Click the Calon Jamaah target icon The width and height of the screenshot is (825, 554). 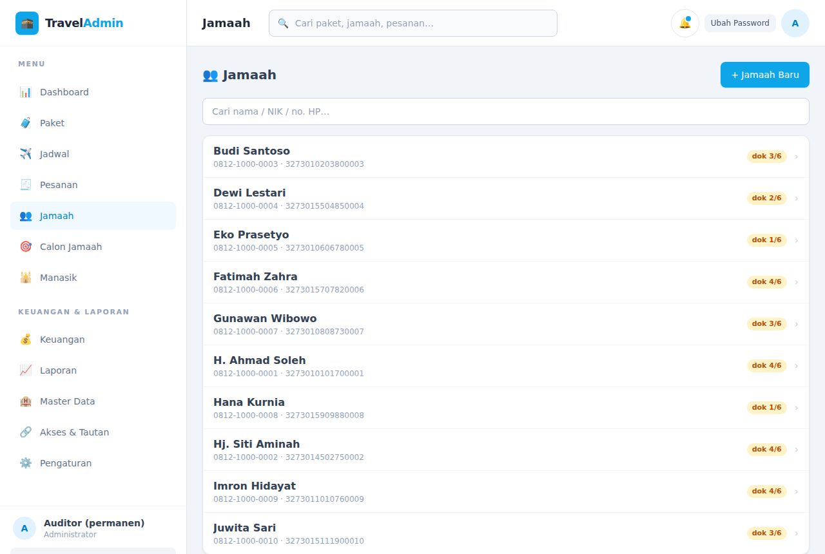[x=26, y=247]
